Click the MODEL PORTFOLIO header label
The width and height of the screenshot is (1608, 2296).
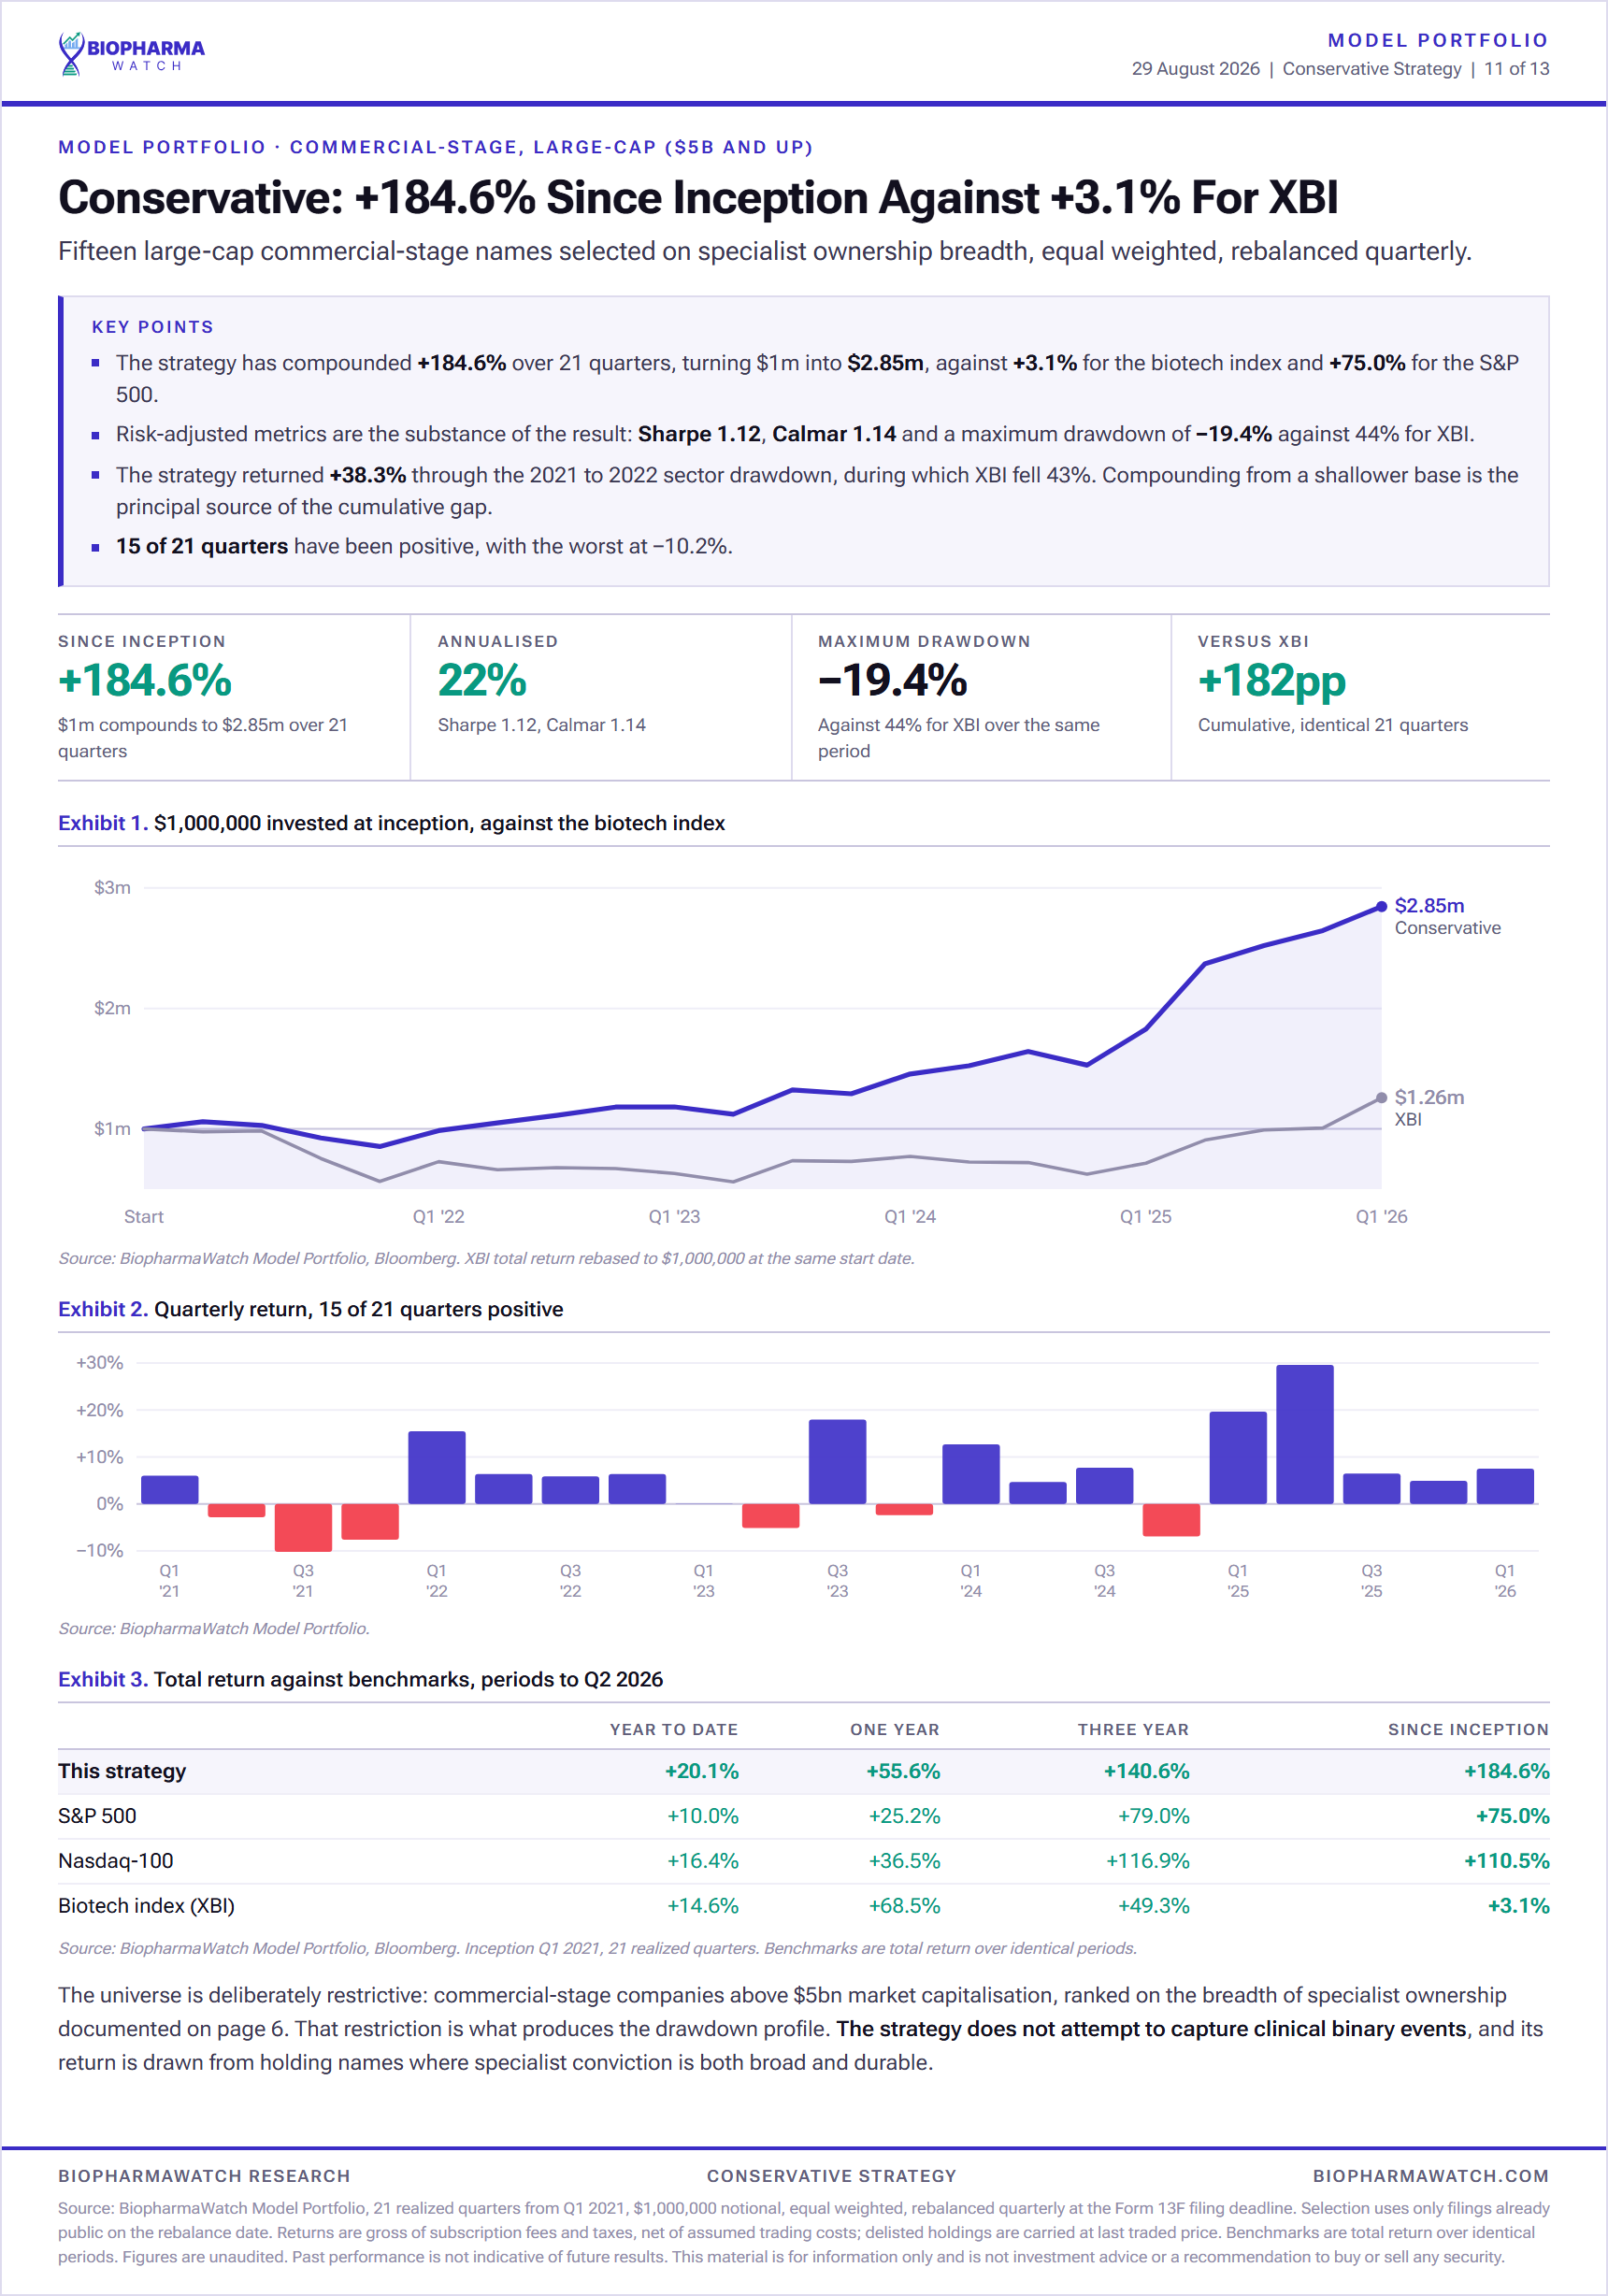[1437, 40]
